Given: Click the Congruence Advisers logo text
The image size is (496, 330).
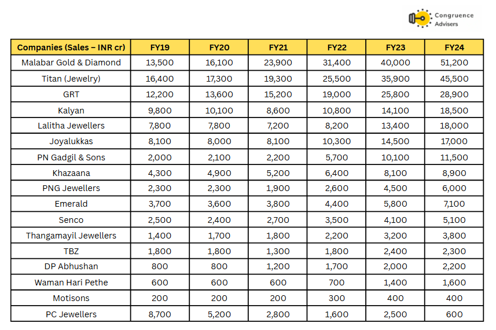Looking at the screenshot, I should [454, 20].
